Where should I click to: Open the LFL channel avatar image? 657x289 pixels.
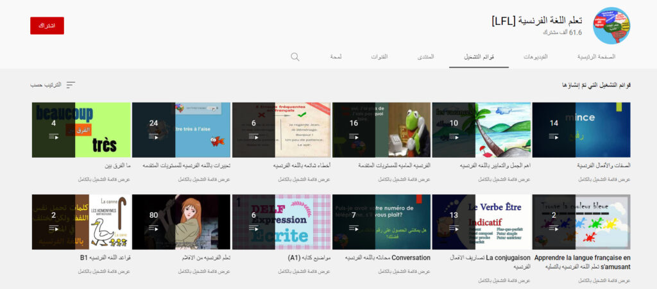[611, 26]
